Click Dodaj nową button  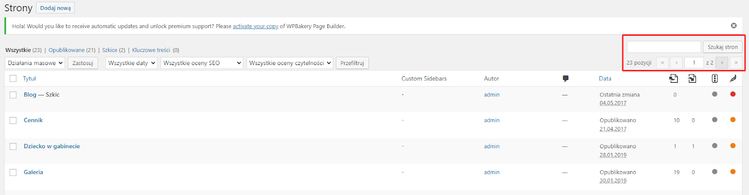55,8
